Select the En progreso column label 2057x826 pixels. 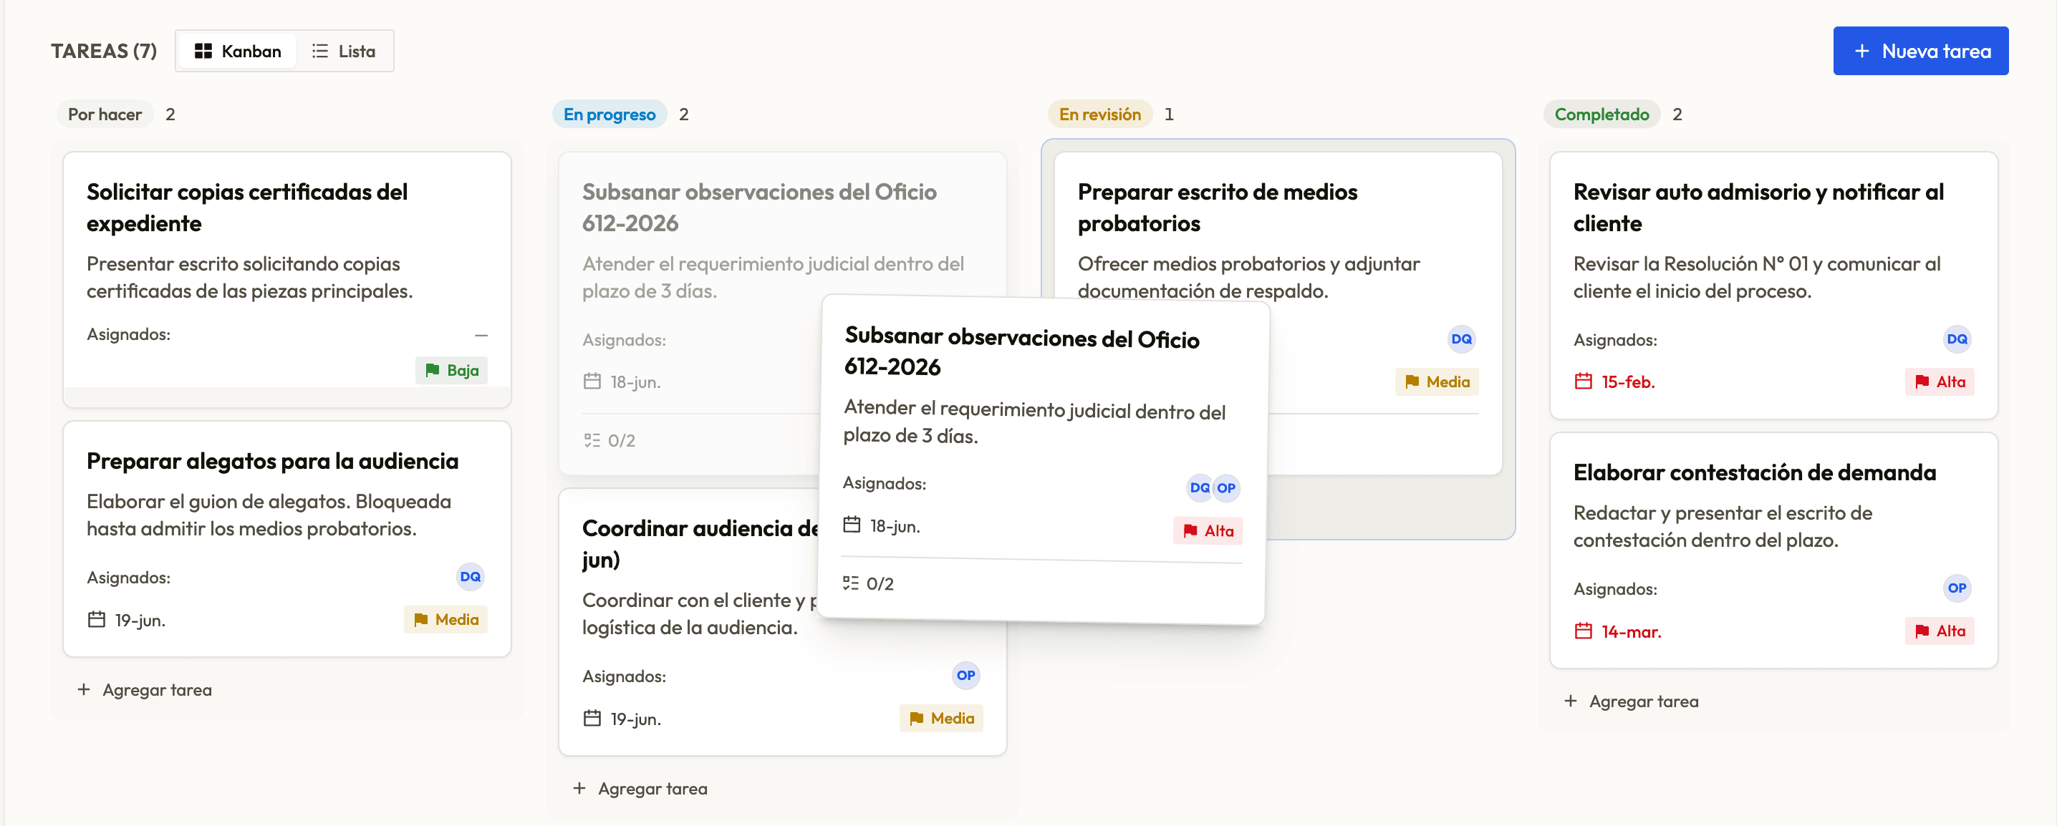click(610, 114)
